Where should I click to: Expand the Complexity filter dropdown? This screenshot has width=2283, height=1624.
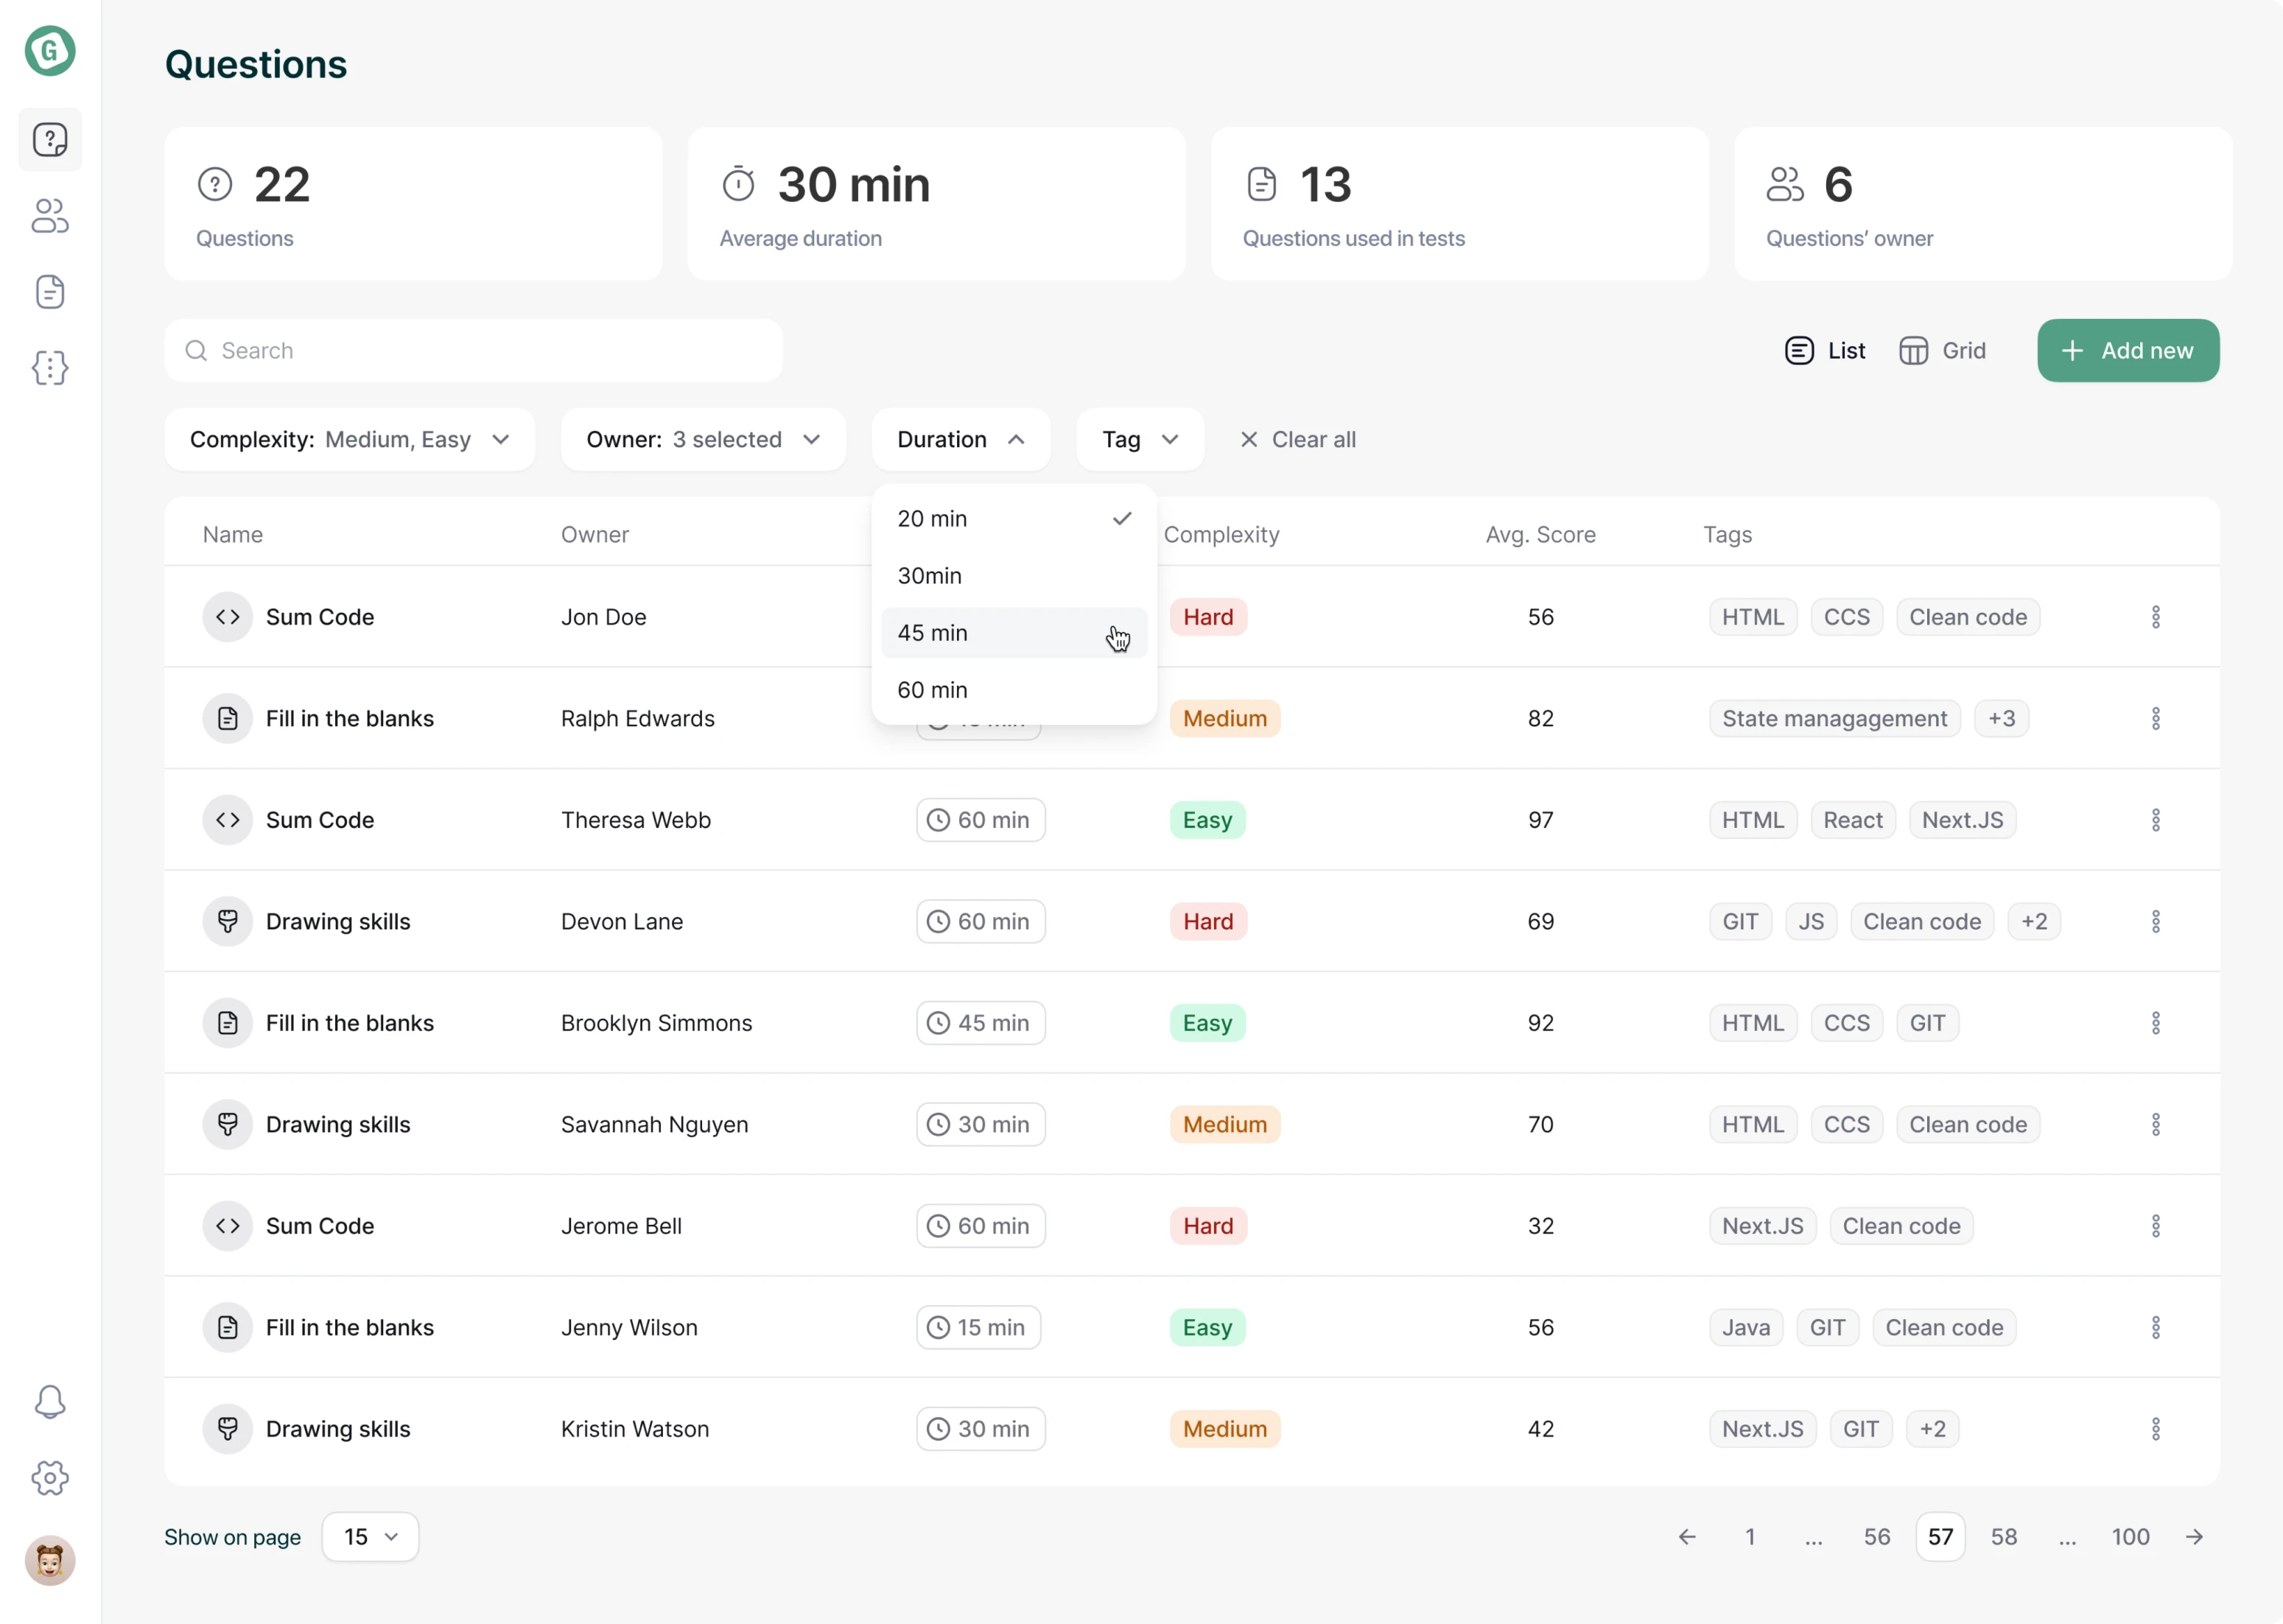pos(350,440)
